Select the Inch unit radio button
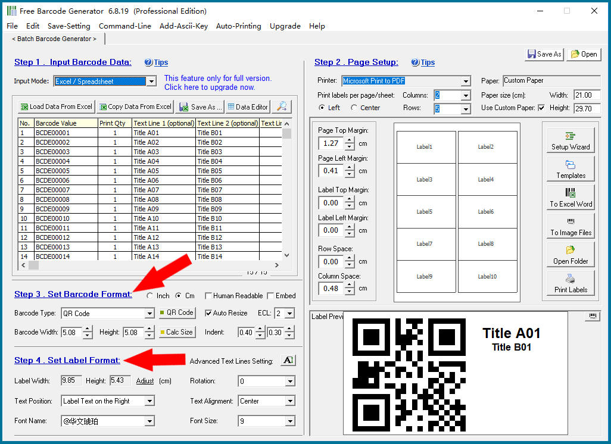 click(150, 296)
